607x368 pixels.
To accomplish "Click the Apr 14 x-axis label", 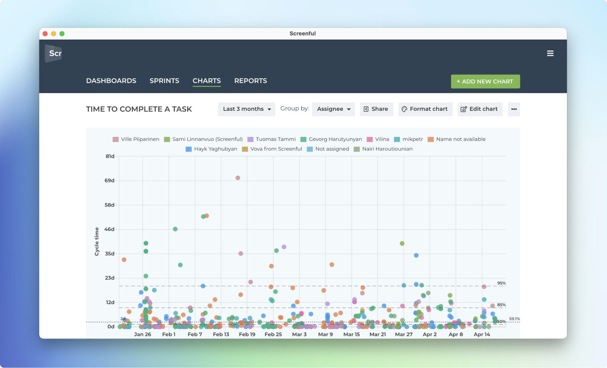I will (x=482, y=334).
